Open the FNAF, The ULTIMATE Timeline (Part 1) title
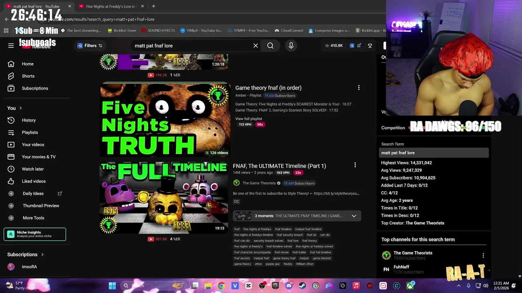 point(279,166)
